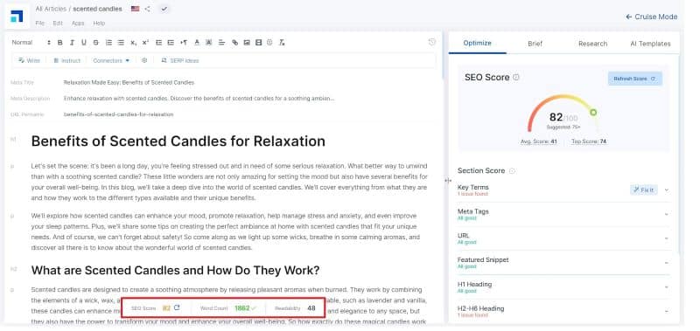Viewport: 700px width, 331px height.
Task: Insert a bulleted list
Action: coord(121,43)
